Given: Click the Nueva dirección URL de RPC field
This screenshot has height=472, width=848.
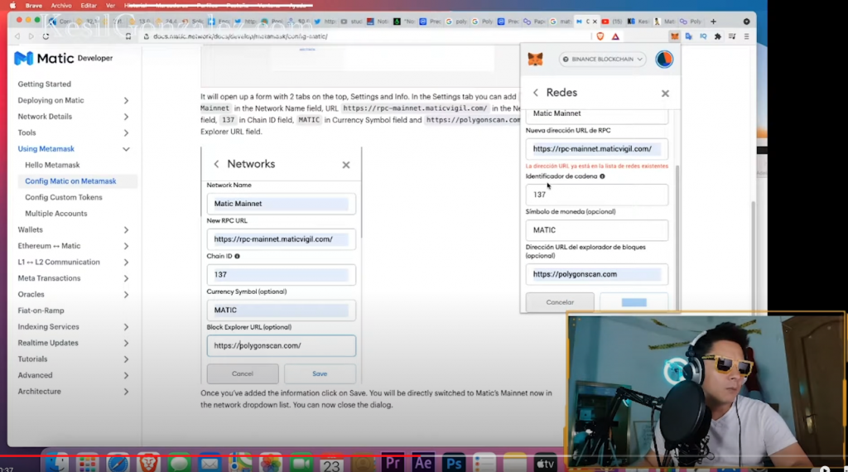Looking at the screenshot, I should (x=596, y=149).
